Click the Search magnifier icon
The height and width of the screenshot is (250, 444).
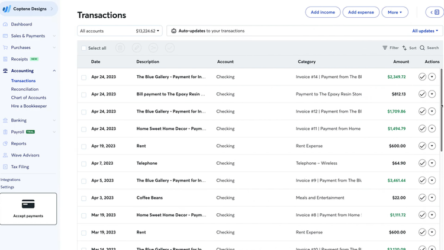point(422,48)
